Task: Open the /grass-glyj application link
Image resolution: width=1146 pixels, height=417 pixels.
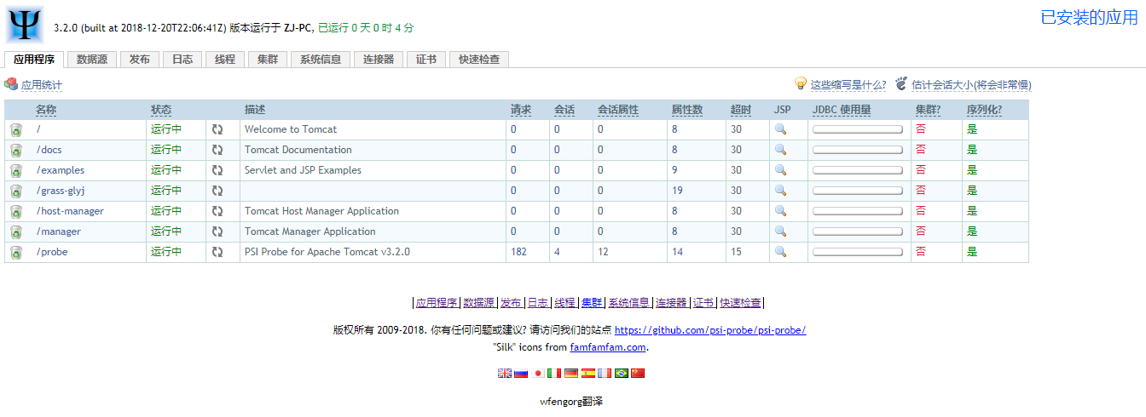Action: point(61,191)
